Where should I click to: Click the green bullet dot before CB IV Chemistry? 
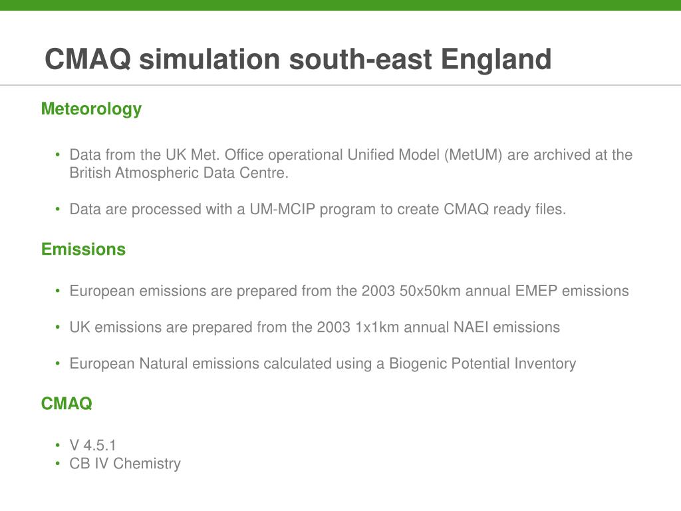(57, 463)
